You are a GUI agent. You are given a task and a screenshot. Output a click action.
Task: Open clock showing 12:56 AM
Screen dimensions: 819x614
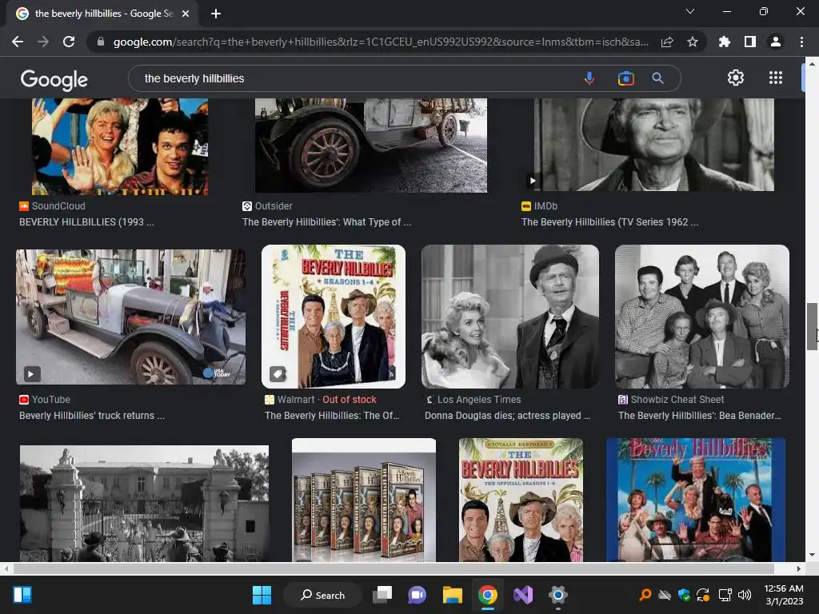(784, 595)
